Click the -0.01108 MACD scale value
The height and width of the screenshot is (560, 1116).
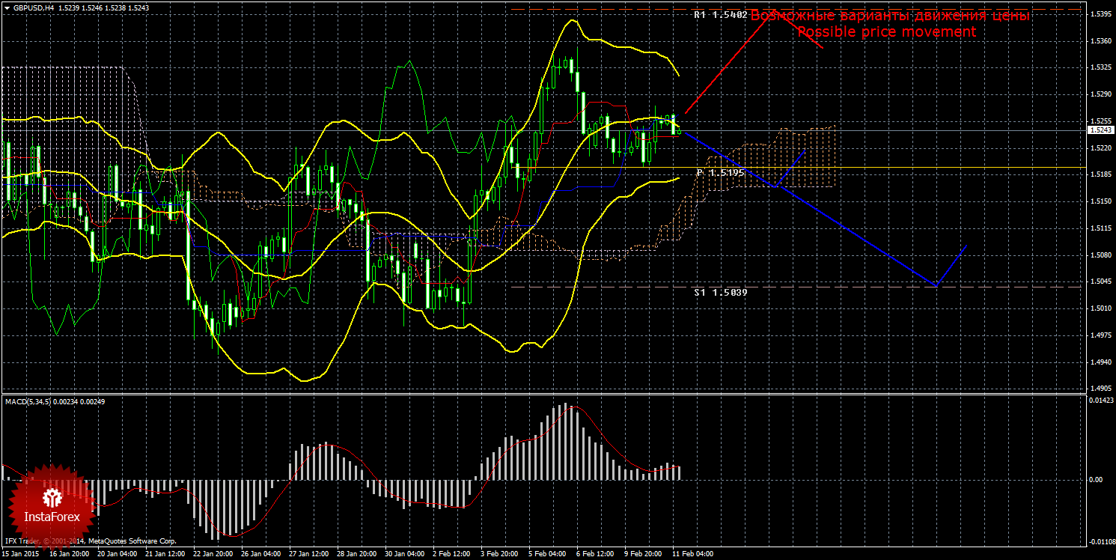(x=1099, y=541)
